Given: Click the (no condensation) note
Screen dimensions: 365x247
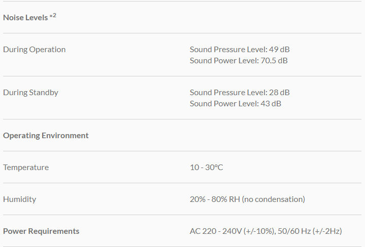Looking at the screenshot, I should 273,199.
